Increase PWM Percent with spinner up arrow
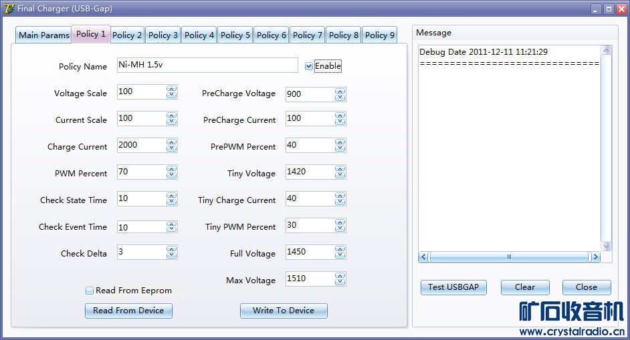This screenshot has width=630, height=340. [x=172, y=169]
